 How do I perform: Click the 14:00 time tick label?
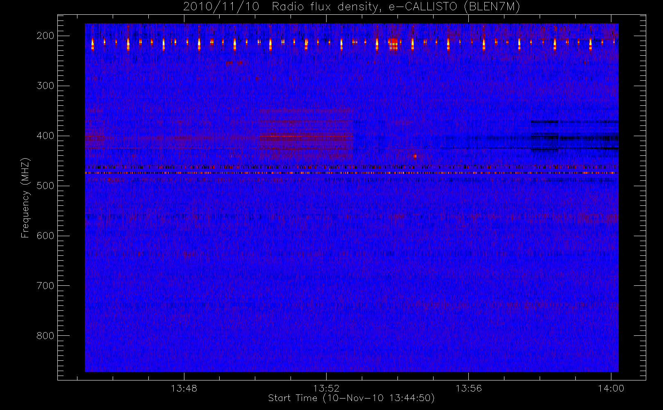[x=611, y=388]
